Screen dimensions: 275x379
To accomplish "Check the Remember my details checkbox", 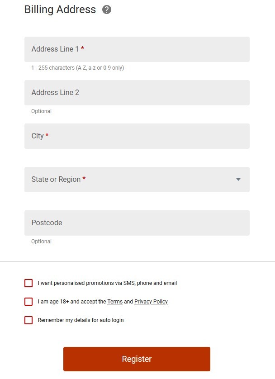I will [28, 320].
